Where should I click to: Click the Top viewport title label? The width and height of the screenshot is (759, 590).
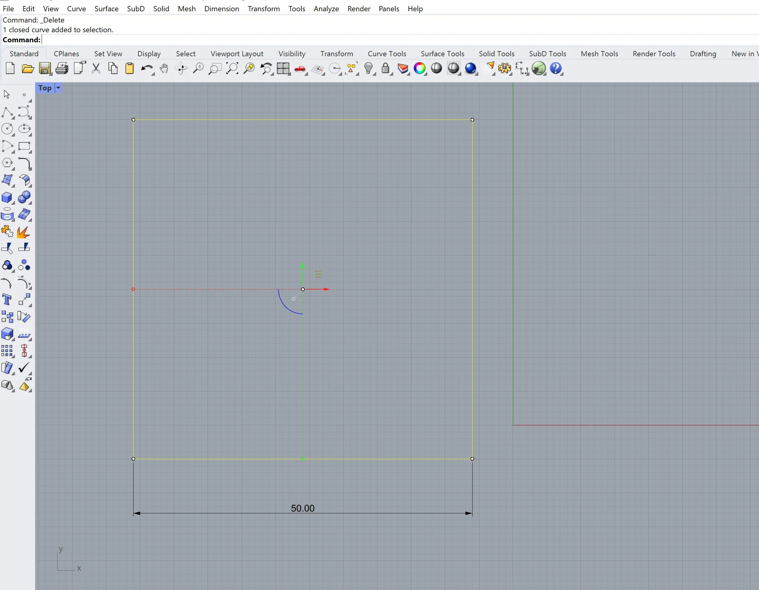[45, 88]
